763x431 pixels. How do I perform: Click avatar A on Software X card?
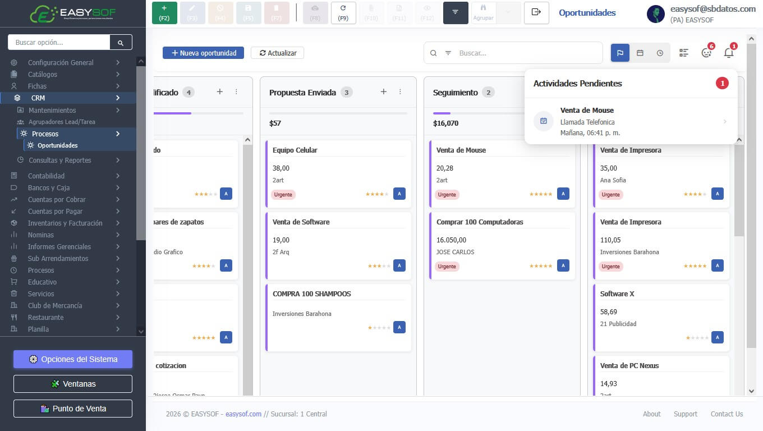[x=718, y=337]
